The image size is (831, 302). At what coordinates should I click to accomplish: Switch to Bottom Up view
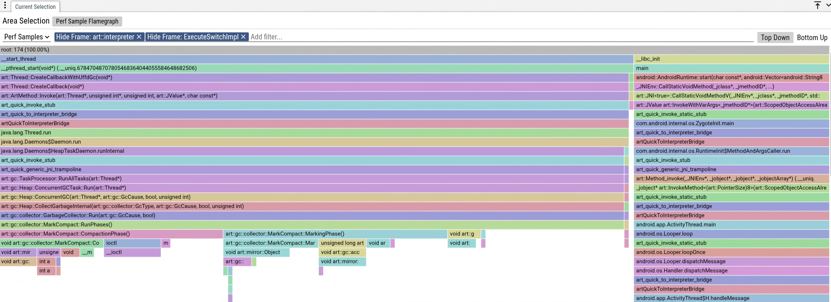[812, 38]
